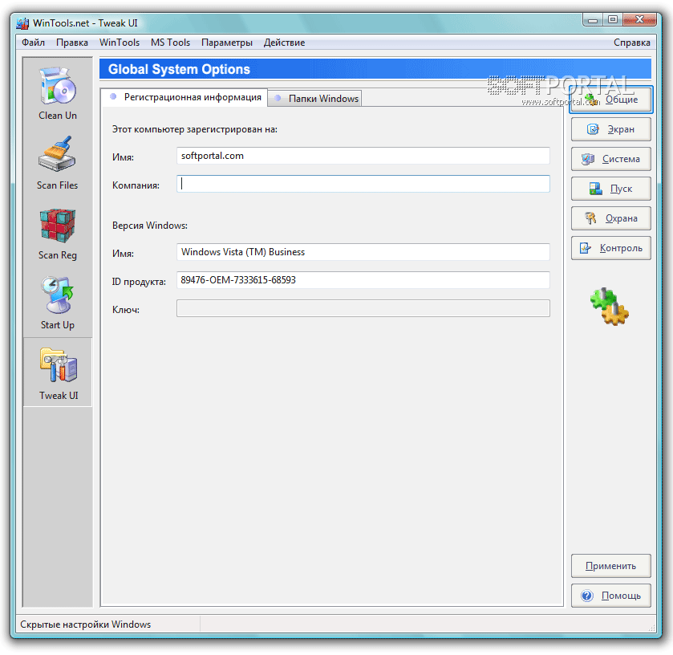
Task: Click the owner Имя field containing softportal.com
Action: click(x=363, y=156)
